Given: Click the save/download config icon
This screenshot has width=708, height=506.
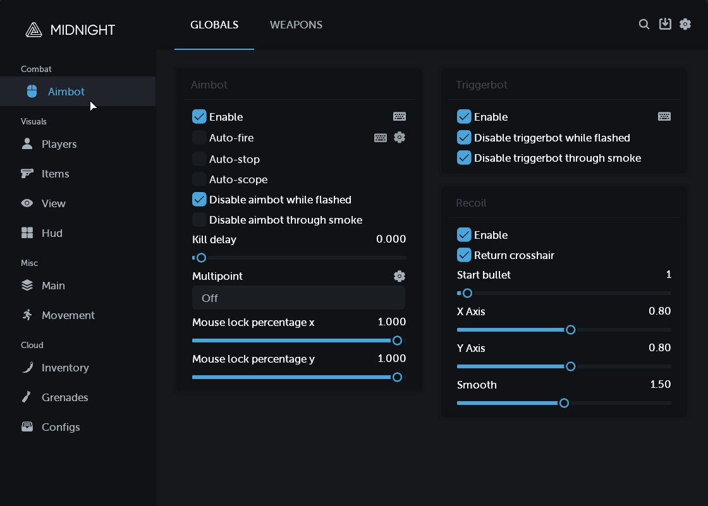Looking at the screenshot, I should [x=665, y=24].
